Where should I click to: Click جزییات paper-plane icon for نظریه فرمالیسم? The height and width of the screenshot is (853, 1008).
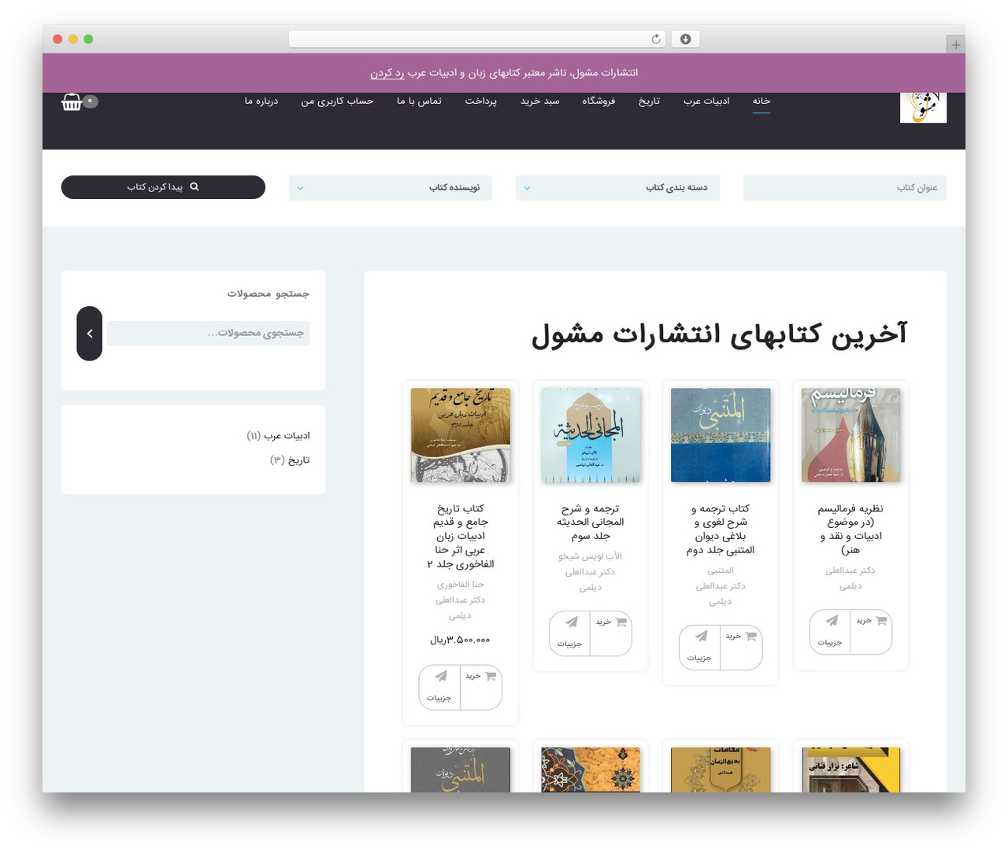pos(832,621)
